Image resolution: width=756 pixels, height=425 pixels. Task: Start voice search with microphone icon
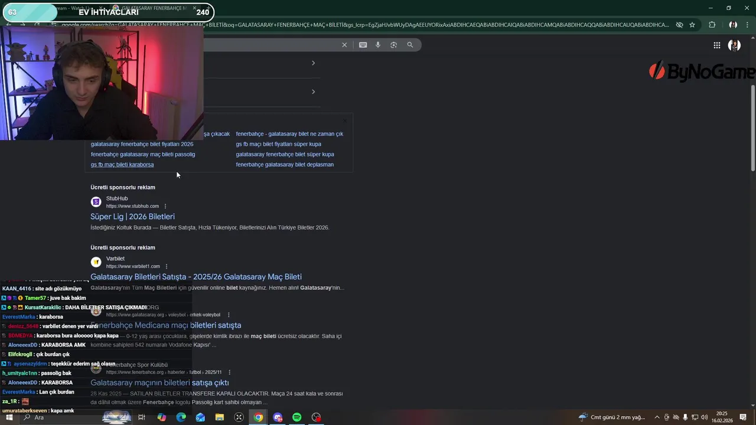click(378, 45)
